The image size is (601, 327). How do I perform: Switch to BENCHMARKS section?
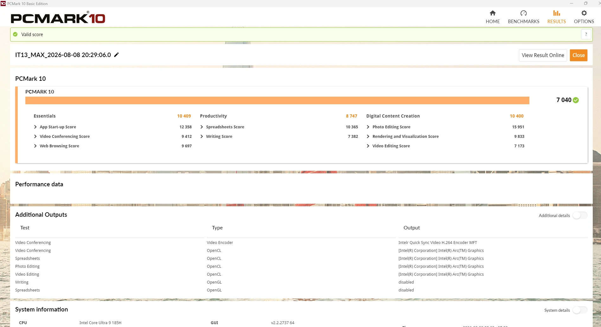coord(523,22)
